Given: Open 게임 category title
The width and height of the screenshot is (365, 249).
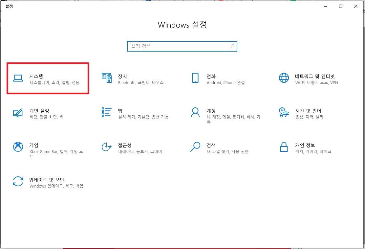Looking at the screenshot, I should pos(34,145).
